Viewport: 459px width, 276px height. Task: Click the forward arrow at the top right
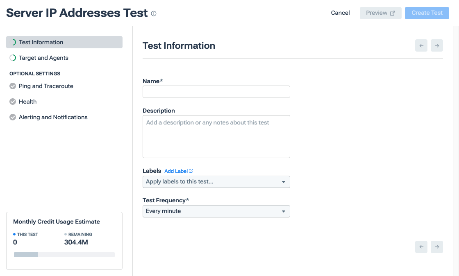(x=436, y=45)
